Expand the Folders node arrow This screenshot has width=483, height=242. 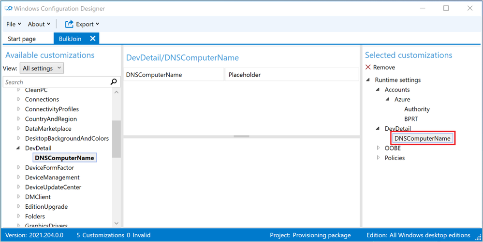[19, 216]
